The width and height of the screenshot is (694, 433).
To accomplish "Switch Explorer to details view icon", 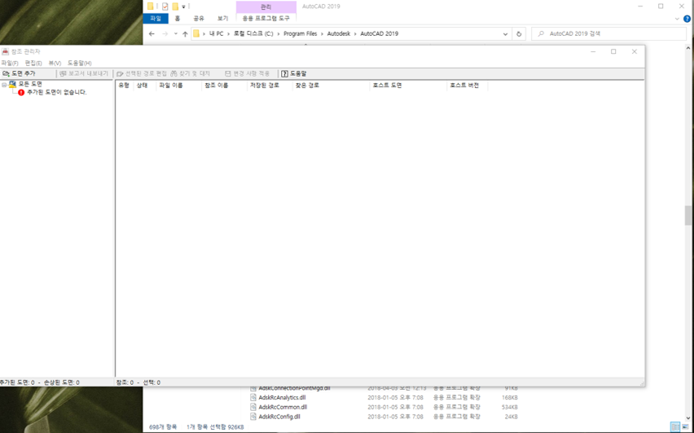I will click(x=675, y=426).
